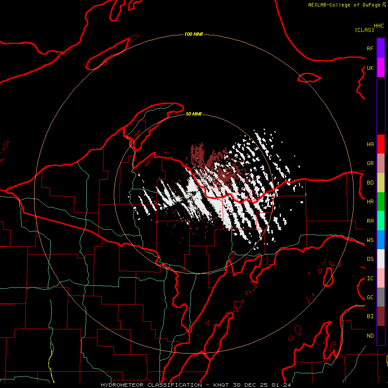Screen dimensions: 388x388
Task: Click the UK magenta legend swatch
Action: click(x=381, y=67)
